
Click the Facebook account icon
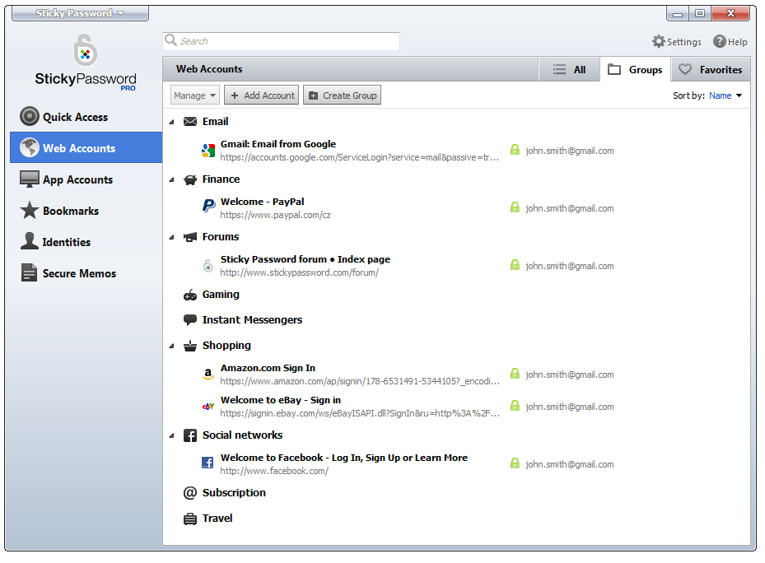pyautogui.click(x=208, y=463)
